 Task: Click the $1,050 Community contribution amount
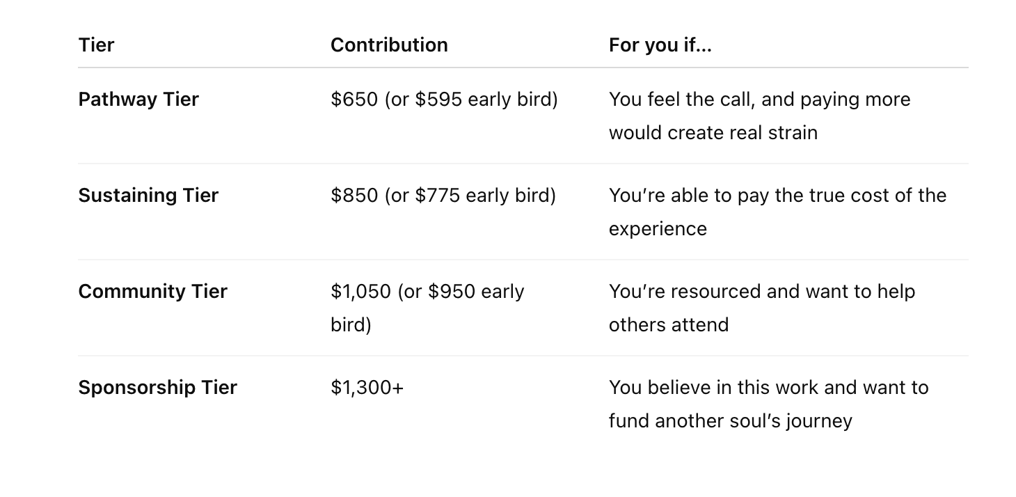360,292
